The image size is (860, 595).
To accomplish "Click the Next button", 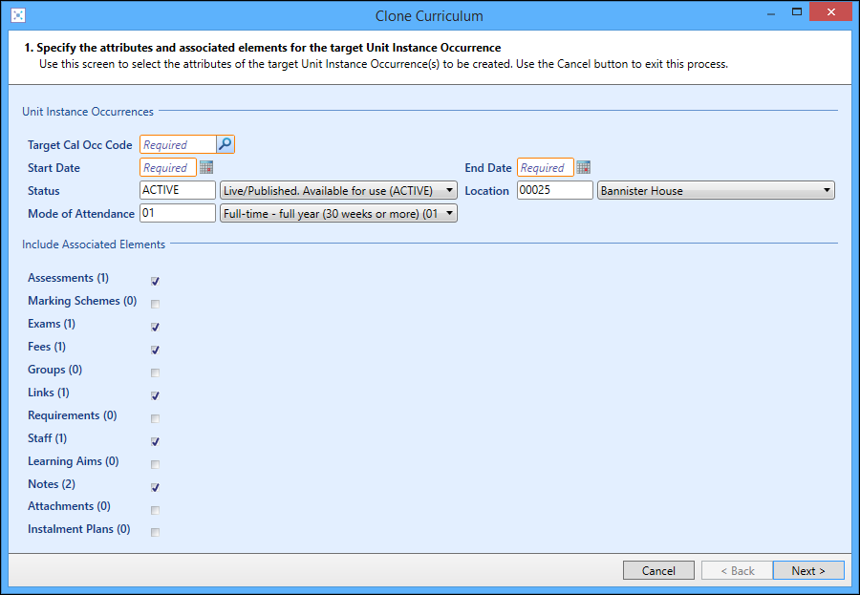I will tap(808, 570).
